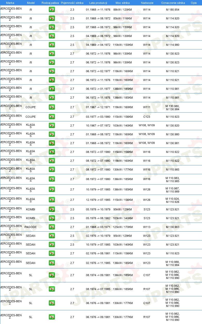The image size is (202, 324).
Task: Click the petrol icon for KLASA S engine M 130.920
Action: click(52, 126)
